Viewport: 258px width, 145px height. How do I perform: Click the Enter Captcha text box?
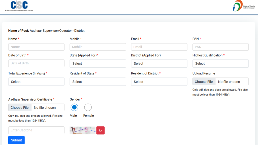36,130
